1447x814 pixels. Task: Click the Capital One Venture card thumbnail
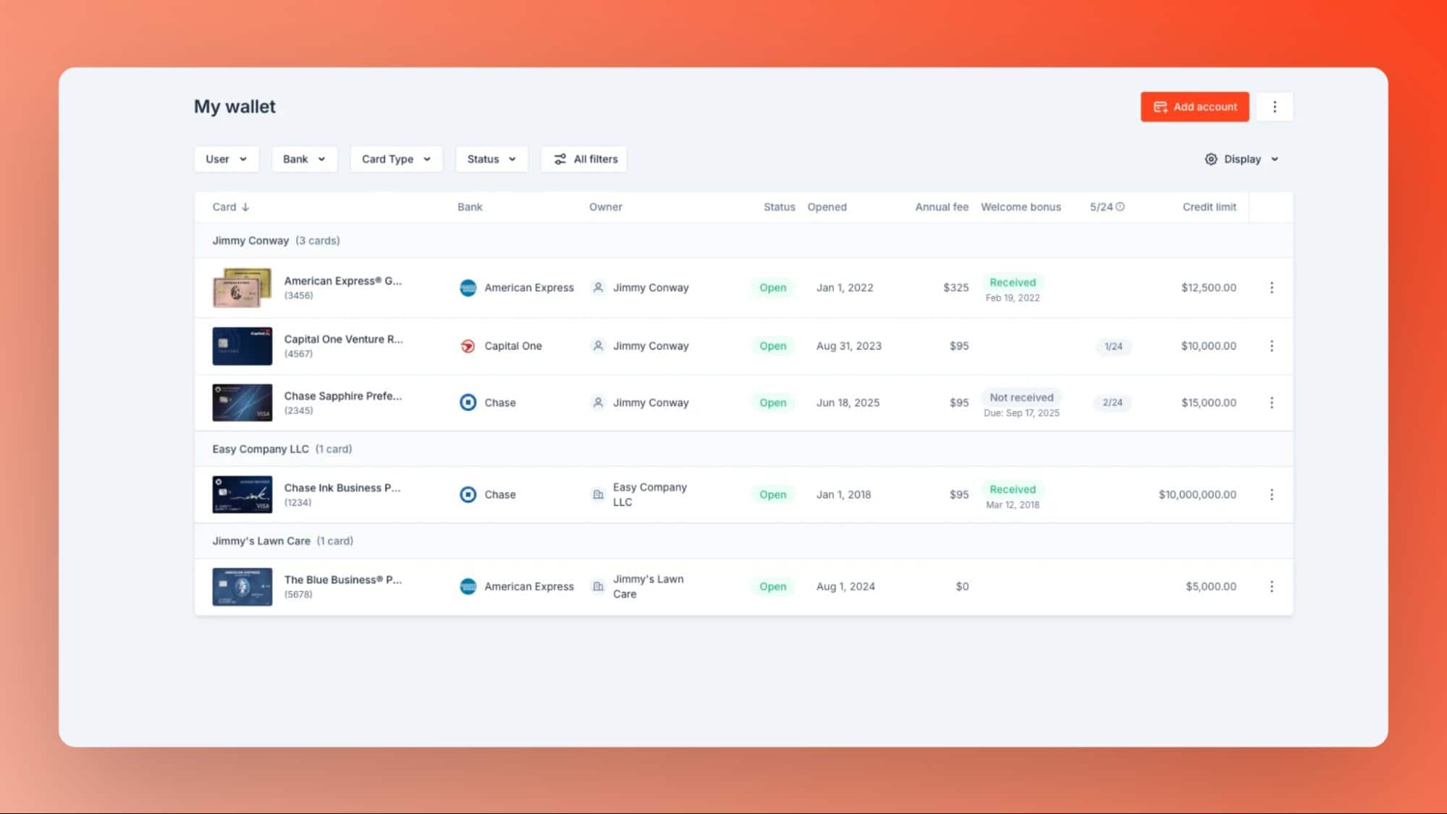(x=242, y=346)
